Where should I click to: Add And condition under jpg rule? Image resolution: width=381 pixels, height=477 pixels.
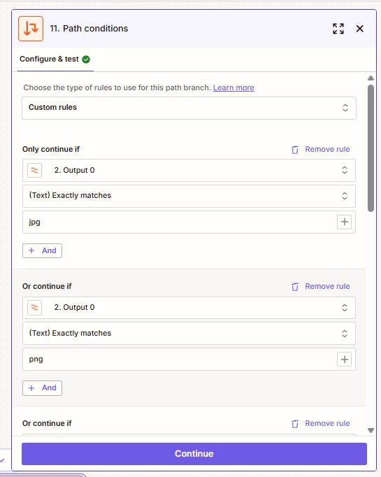[42, 250]
